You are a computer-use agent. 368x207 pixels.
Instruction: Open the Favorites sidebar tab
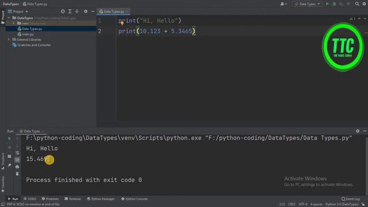[3, 184]
